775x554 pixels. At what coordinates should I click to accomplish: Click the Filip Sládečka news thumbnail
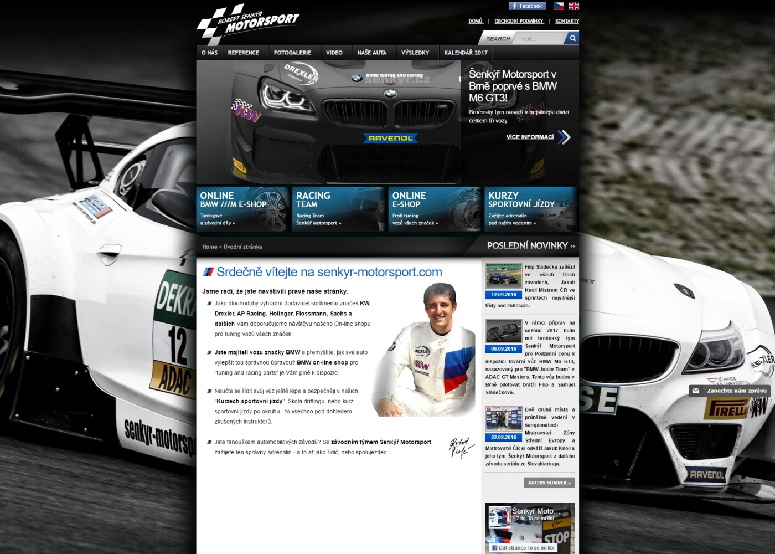(504, 276)
